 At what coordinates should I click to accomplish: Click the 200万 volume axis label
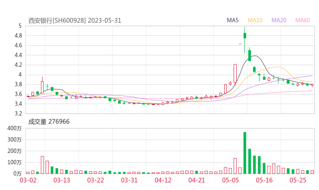[x=14, y=151]
